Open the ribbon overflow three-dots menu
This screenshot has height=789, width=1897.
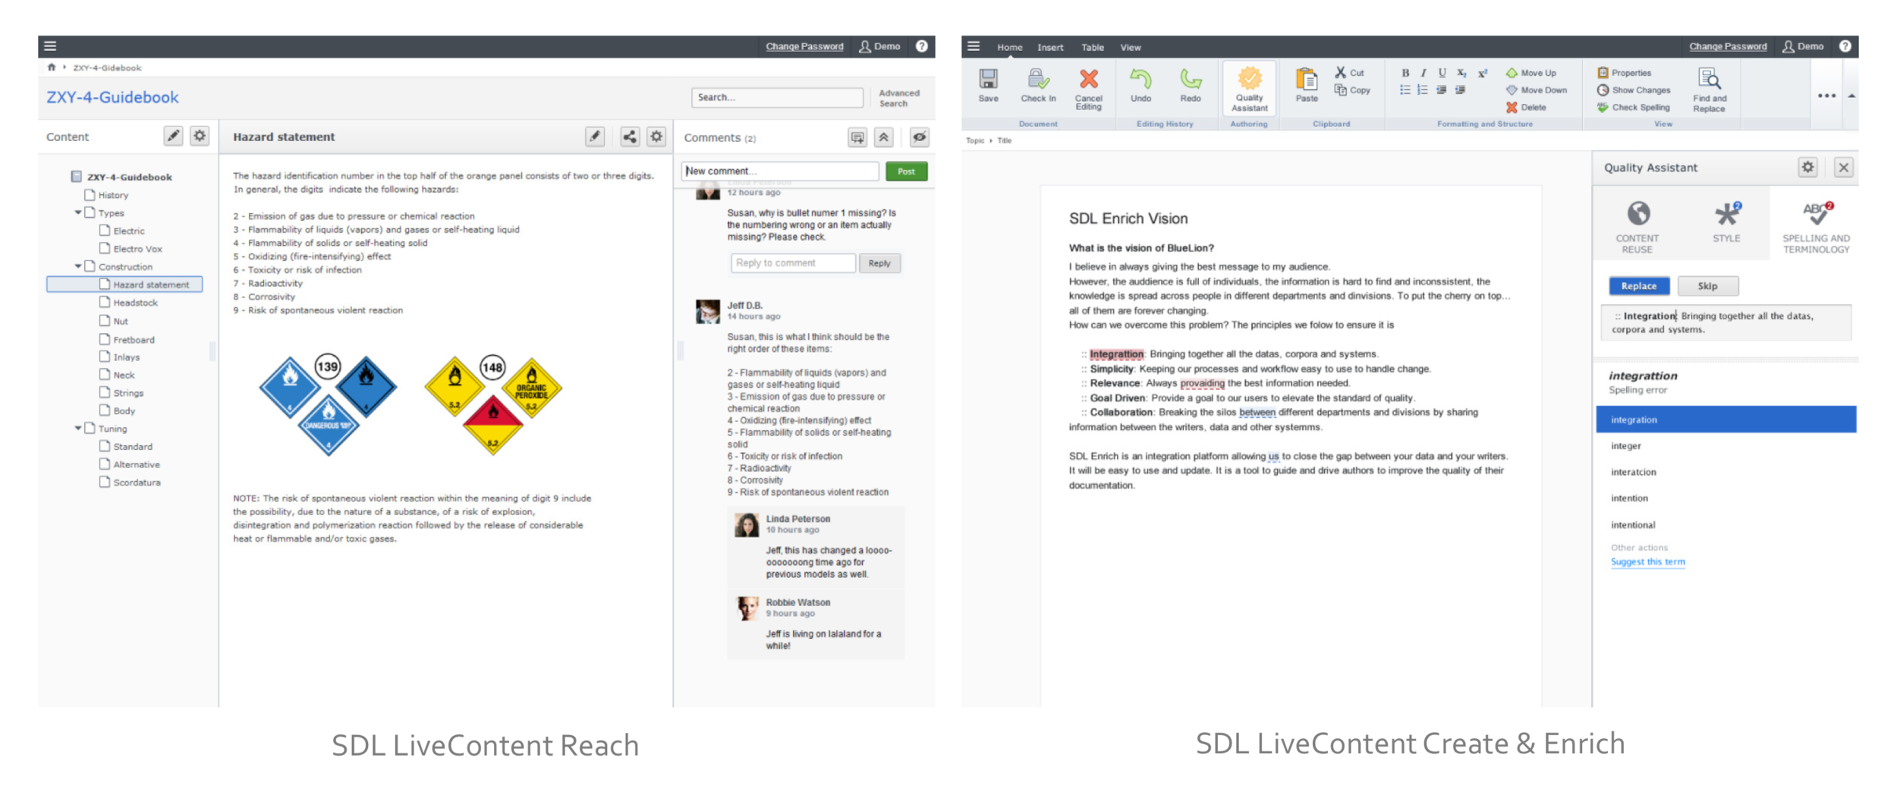[x=1826, y=96]
